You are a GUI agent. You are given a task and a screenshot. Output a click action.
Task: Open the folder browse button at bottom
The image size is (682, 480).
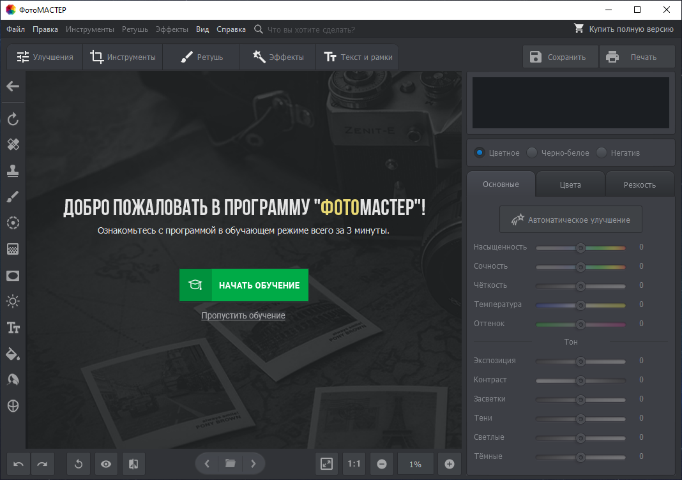(x=230, y=464)
